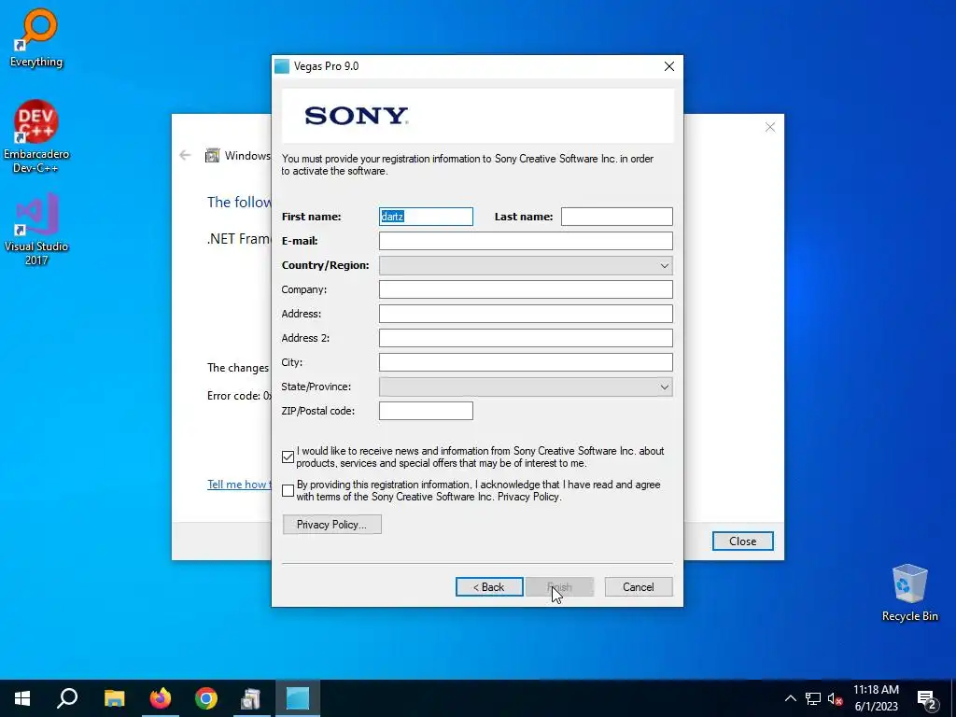Screen dimensions: 956x717
Task: Click the greyed-out Finish button
Action: tap(560, 586)
